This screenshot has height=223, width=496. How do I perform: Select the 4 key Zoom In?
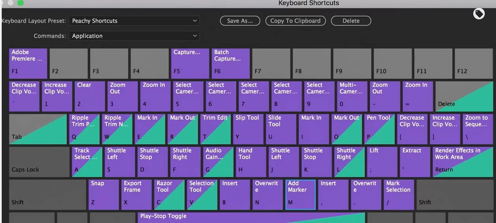click(x=155, y=96)
